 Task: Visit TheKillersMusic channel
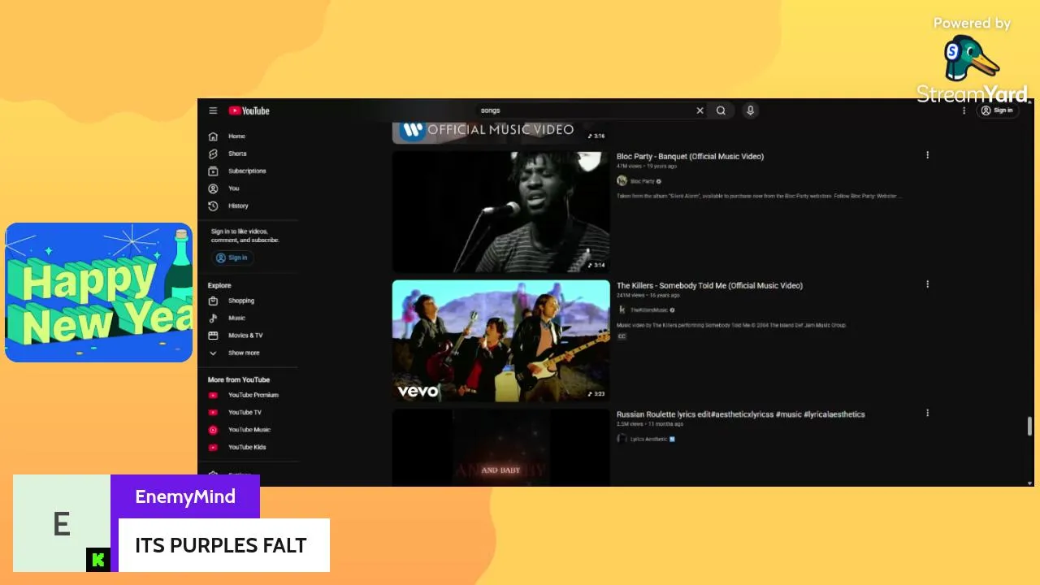click(x=649, y=310)
